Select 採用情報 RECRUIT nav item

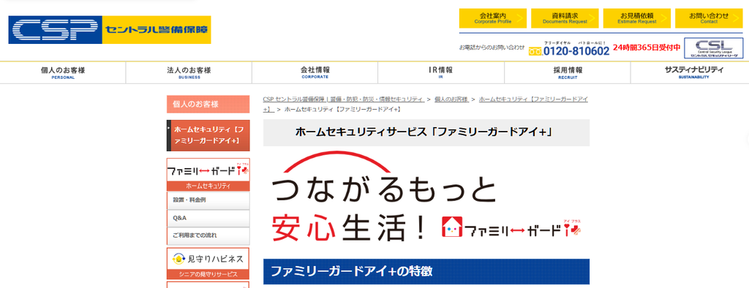(x=568, y=72)
